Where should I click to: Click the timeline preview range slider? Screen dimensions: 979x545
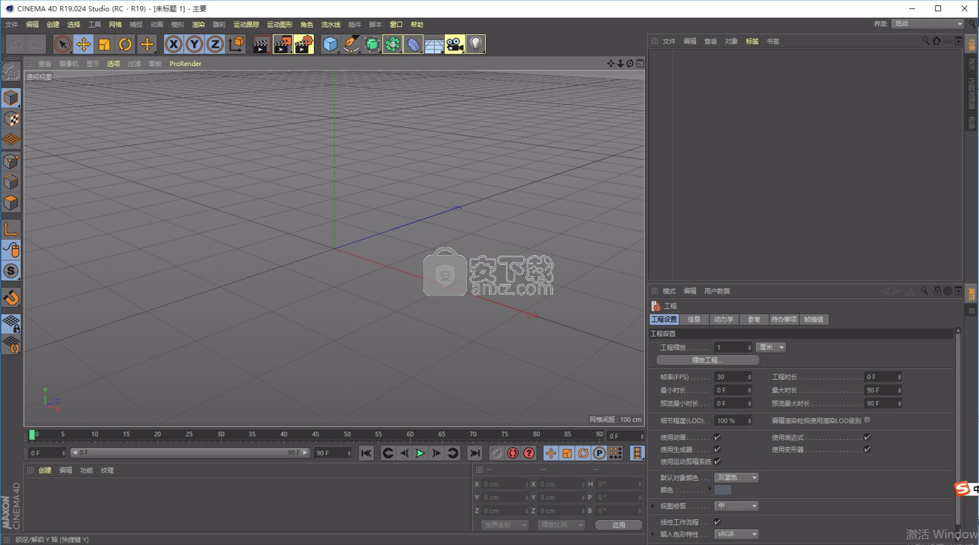[x=190, y=453]
